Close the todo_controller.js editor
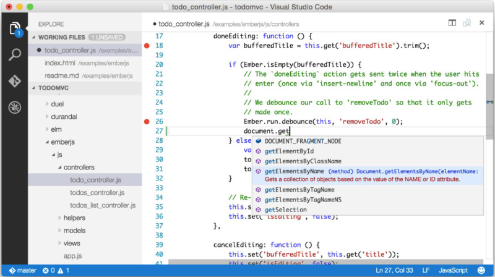Image resolution: width=495 pixels, height=277 pixels. point(482,23)
